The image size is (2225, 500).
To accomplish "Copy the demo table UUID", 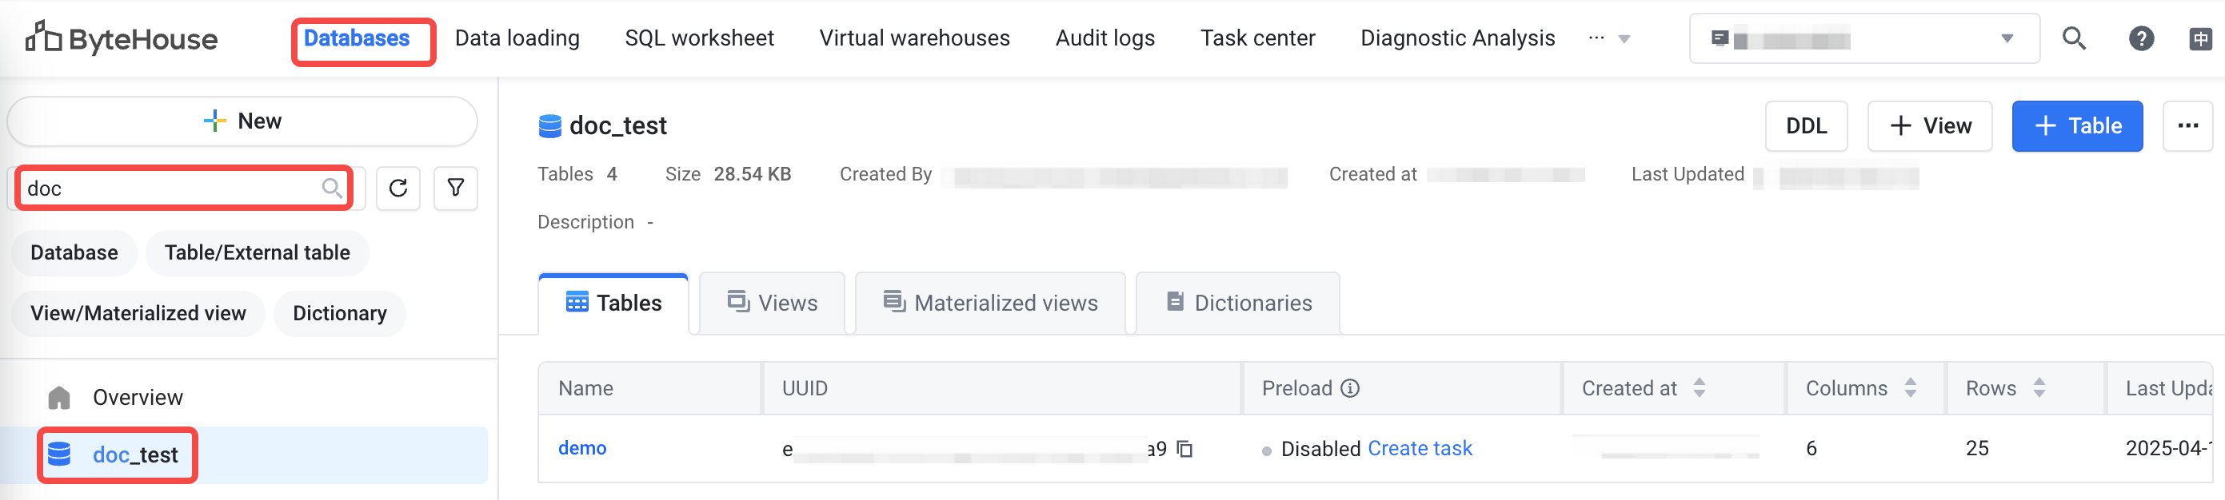I will click(1185, 449).
